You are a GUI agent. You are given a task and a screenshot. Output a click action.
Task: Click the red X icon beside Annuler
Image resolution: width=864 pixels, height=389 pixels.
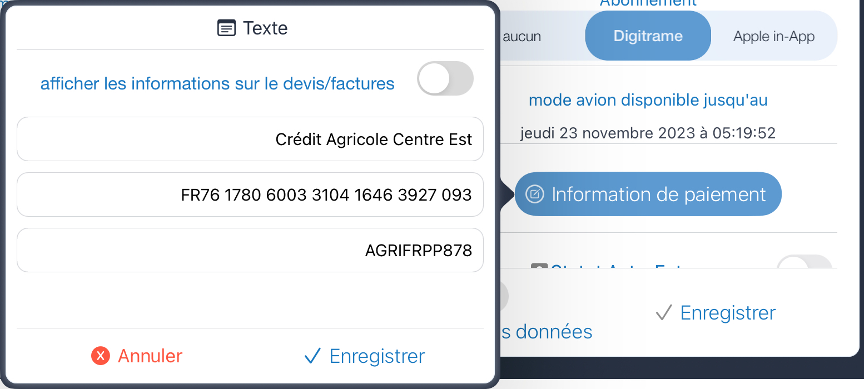pos(101,356)
